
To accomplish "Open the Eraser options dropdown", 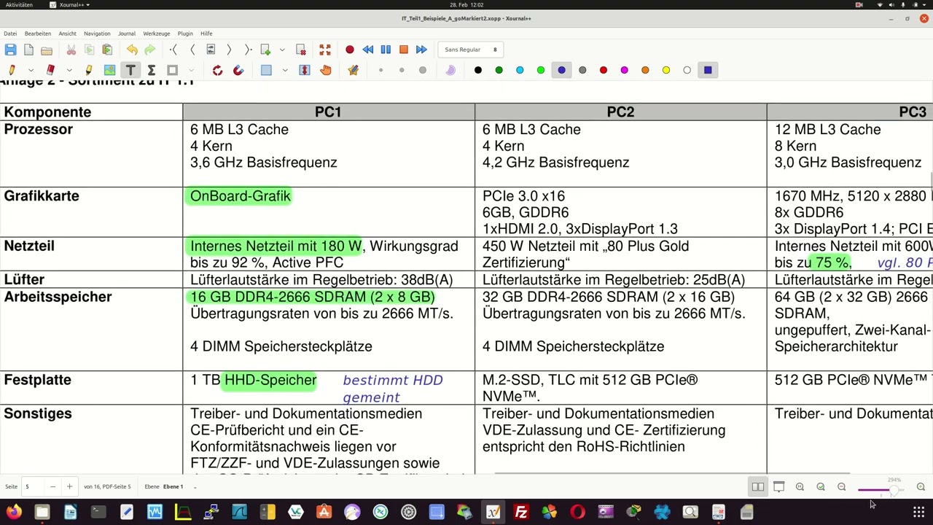I will tap(69, 70).
